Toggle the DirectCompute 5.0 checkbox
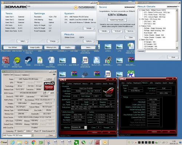This screenshot has width=182, height=145. click(x=40, y=131)
